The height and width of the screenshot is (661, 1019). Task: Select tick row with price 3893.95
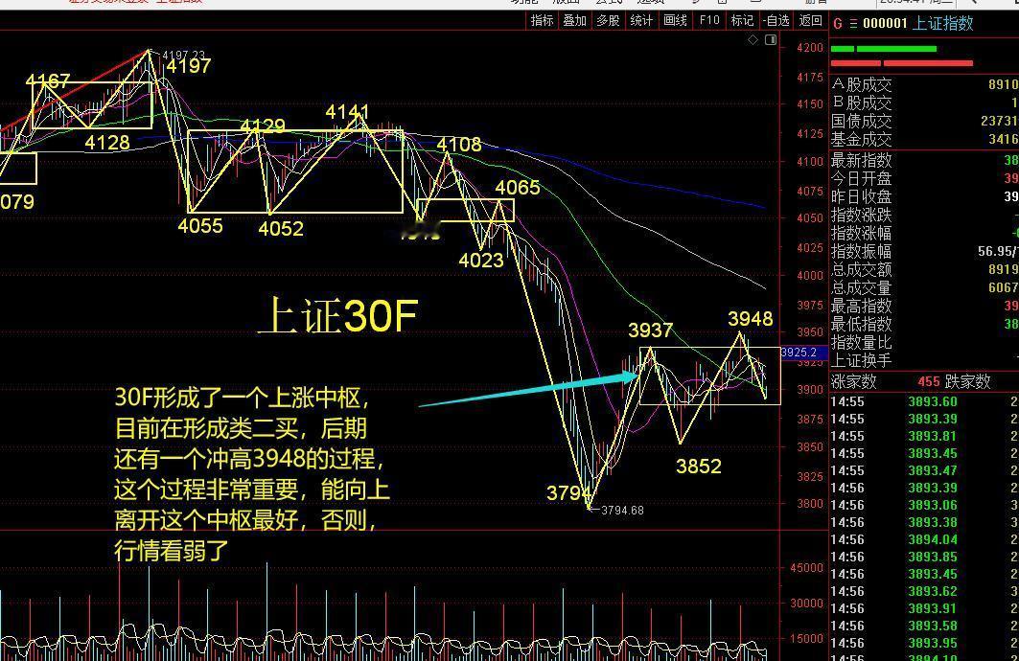[x=924, y=644]
